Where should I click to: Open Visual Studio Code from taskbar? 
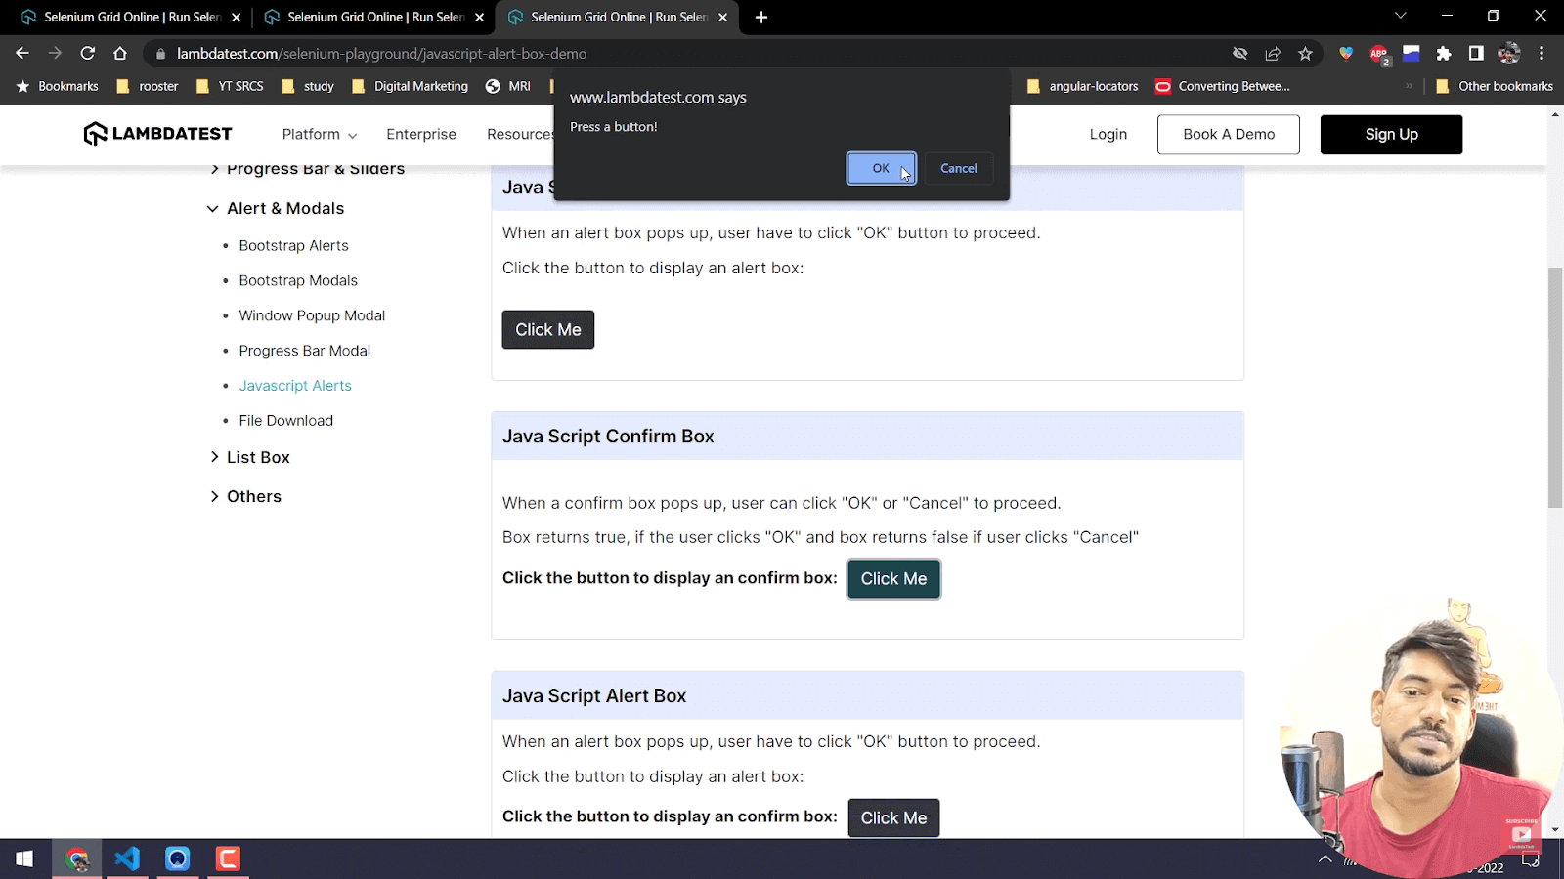127,858
